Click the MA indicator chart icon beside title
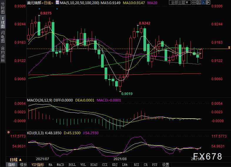Image resolution: width=231 pixels, height=167 pixels. tap(57, 3)
